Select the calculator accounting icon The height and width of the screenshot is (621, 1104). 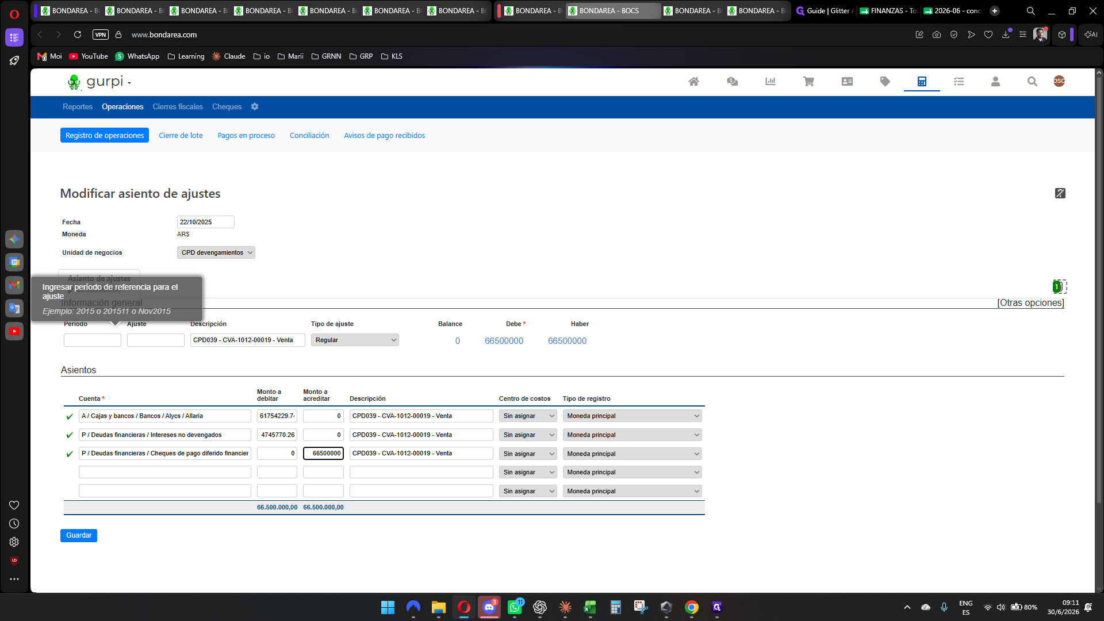pos(922,82)
